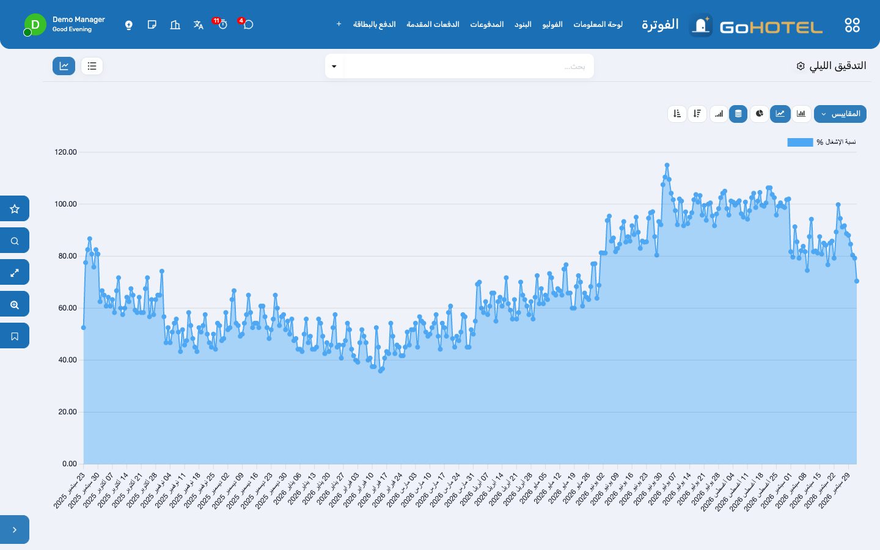
Task: Open the sticky notes icon
Action: pos(152,25)
